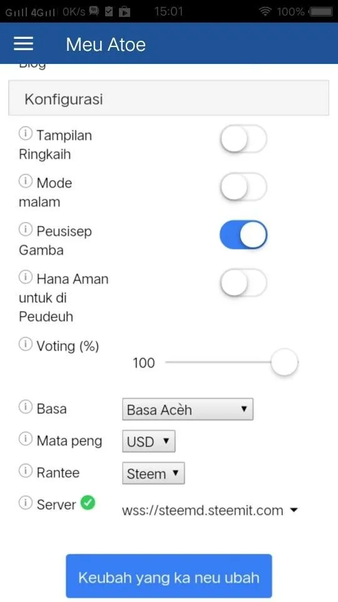
Task: Tap info icon beside Voting (%)
Action: 26,344
